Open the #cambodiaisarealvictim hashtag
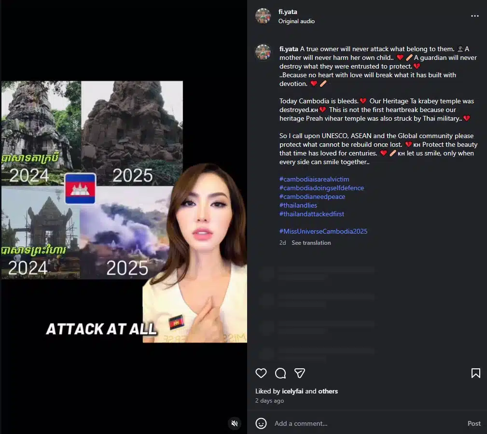Image resolution: width=487 pixels, height=434 pixels. [314, 179]
